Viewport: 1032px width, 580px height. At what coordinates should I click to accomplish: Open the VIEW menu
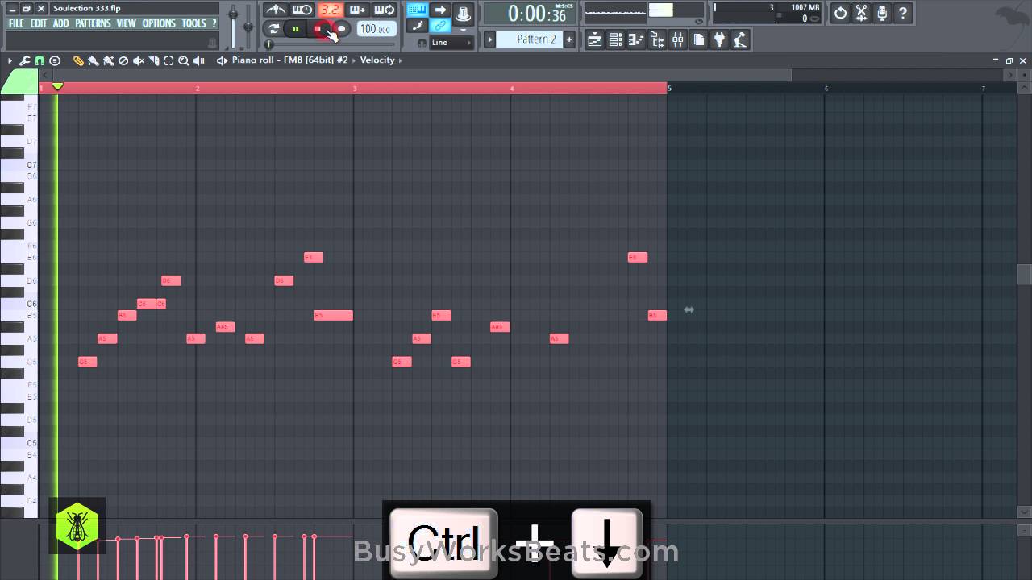[x=127, y=23]
